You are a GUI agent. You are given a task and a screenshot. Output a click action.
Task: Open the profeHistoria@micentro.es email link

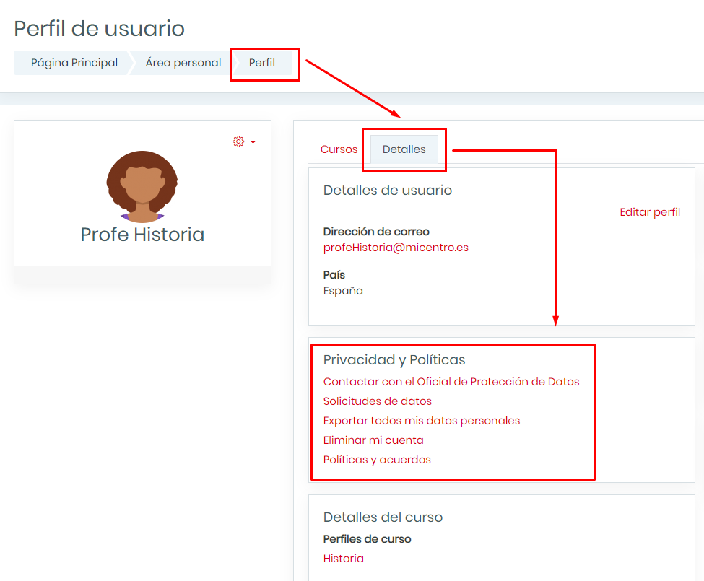coord(396,248)
